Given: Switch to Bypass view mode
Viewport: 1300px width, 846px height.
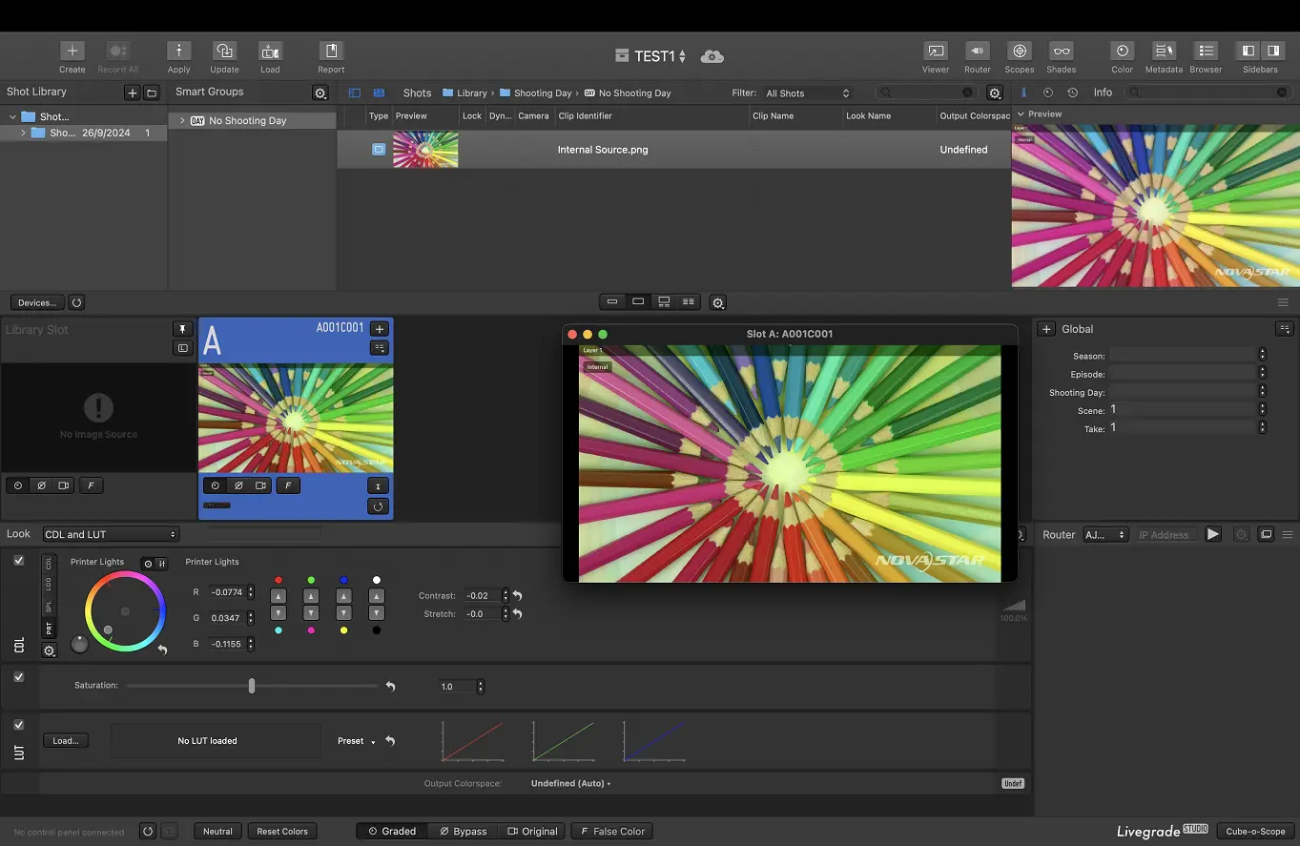Looking at the screenshot, I should click(463, 832).
